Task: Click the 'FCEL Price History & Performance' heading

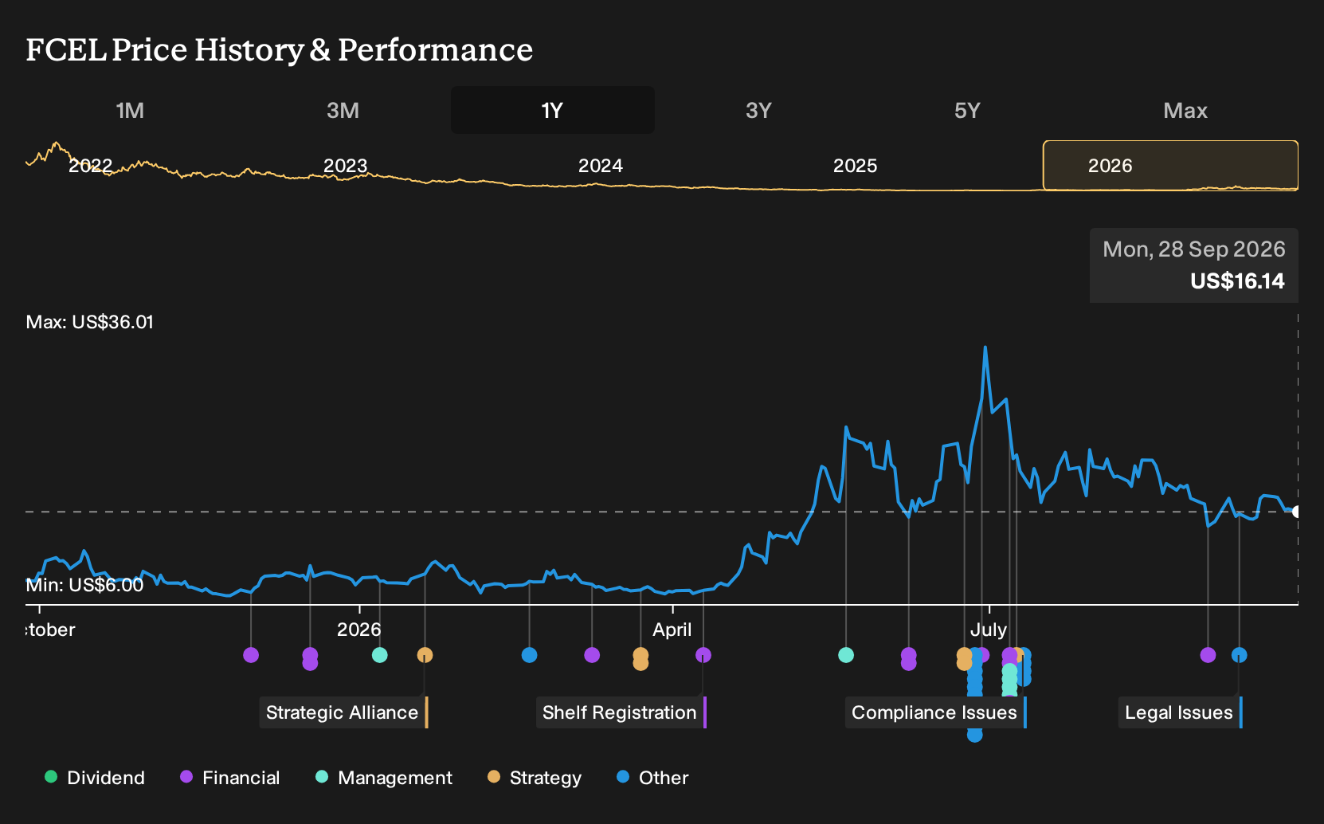Action: [x=280, y=49]
